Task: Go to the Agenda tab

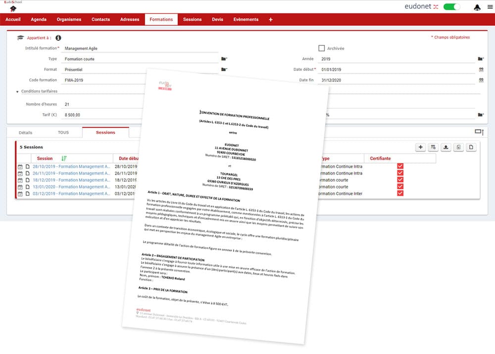Action: (39, 19)
